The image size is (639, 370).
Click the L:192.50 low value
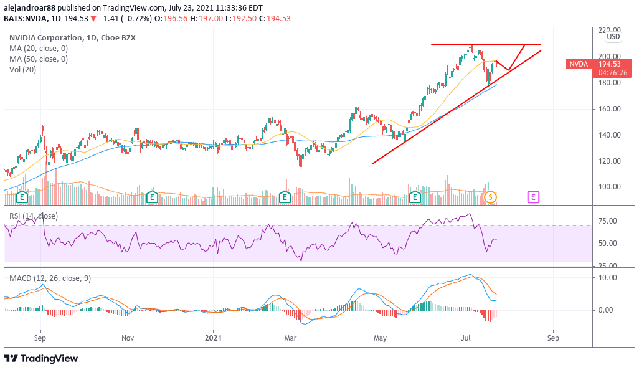(241, 18)
